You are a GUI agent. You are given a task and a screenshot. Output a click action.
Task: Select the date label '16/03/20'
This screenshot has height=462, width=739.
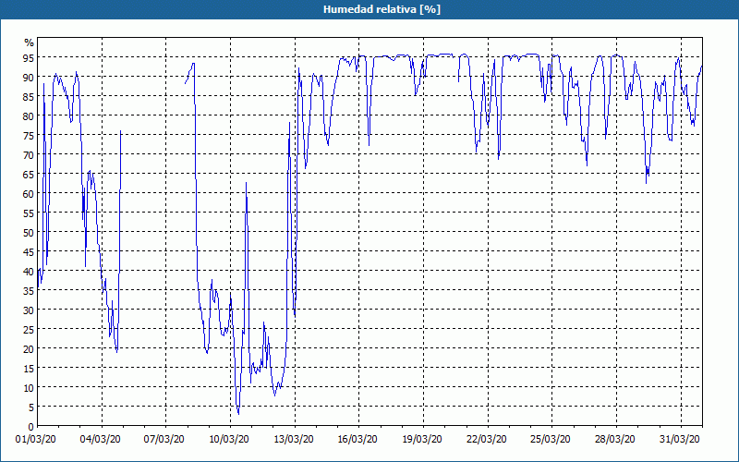(x=357, y=440)
